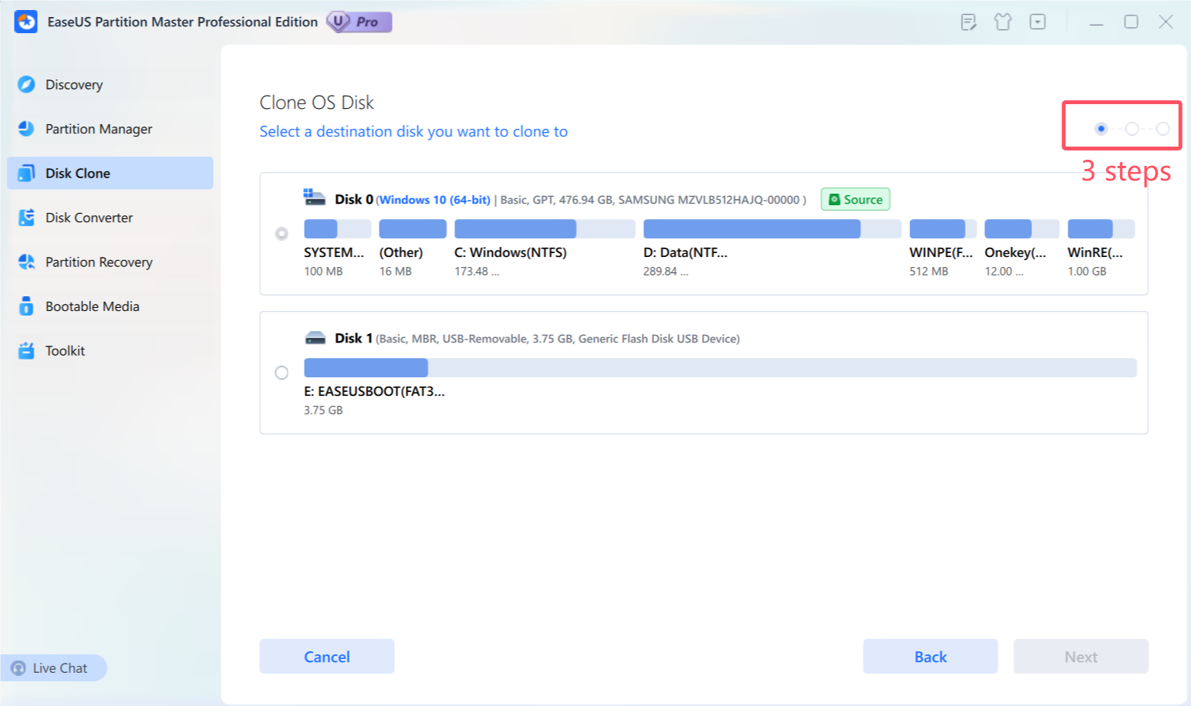Click the Disk 0 title text

(354, 199)
